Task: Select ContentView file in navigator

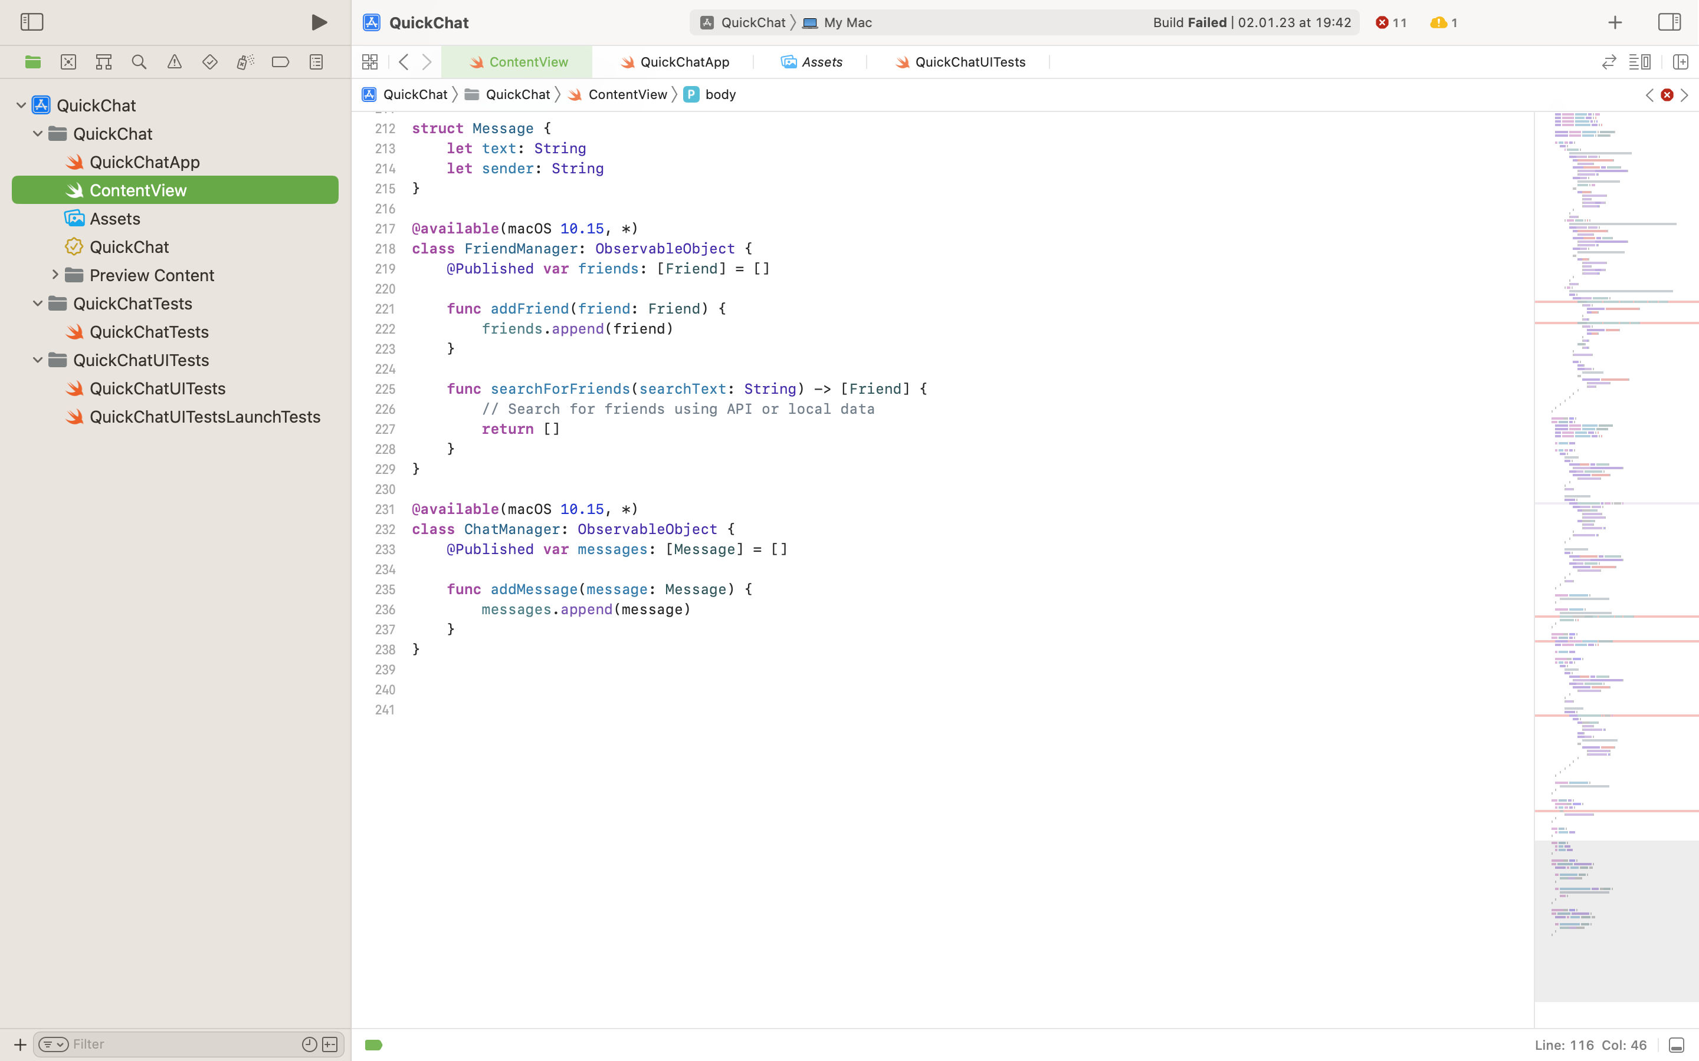Action: 175,190
